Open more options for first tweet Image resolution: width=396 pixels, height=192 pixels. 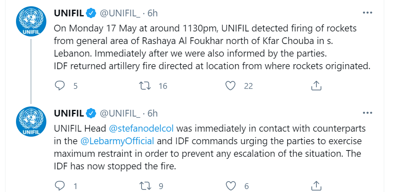click(367, 13)
